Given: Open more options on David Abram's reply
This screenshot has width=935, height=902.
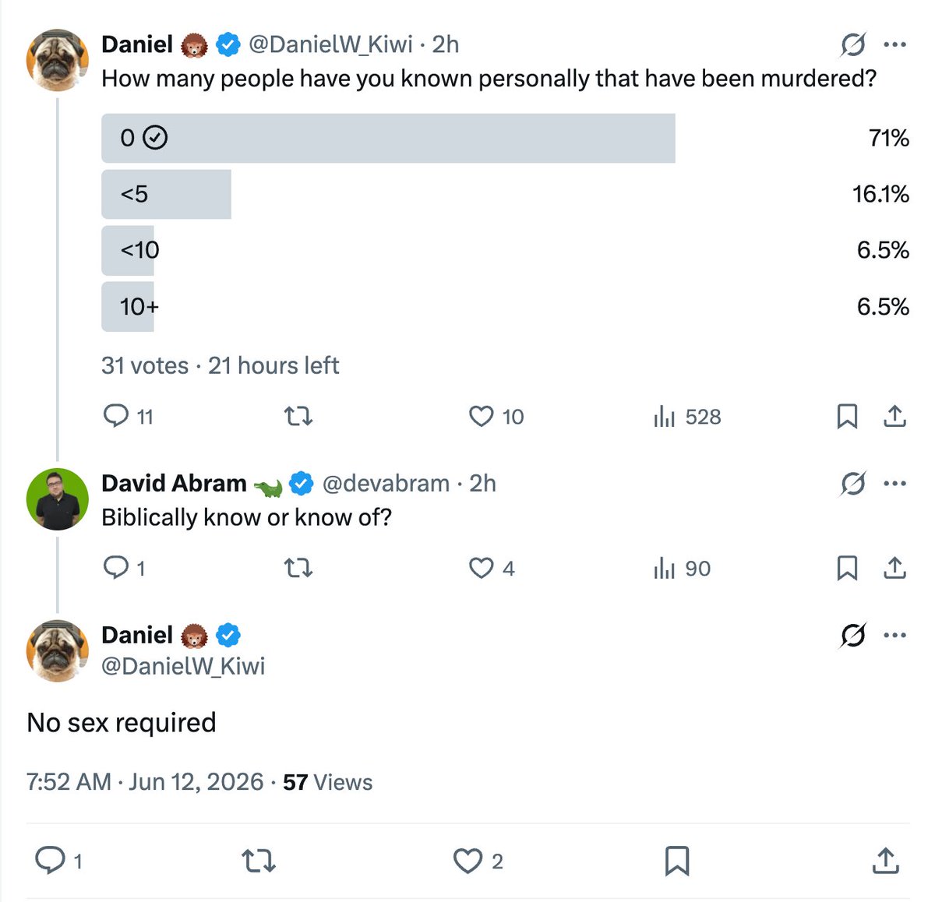Looking at the screenshot, I should point(895,484).
